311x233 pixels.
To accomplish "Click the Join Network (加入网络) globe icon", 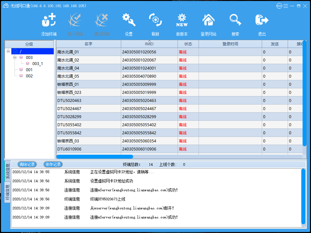I will (x=75, y=20).
